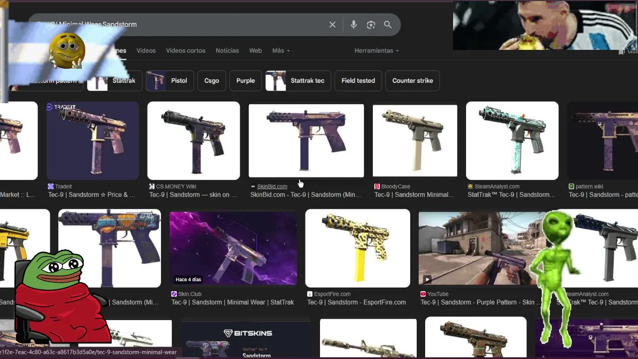Open the SkinBid.com Tec-9 image
The height and width of the screenshot is (359, 638).
pos(306,141)
